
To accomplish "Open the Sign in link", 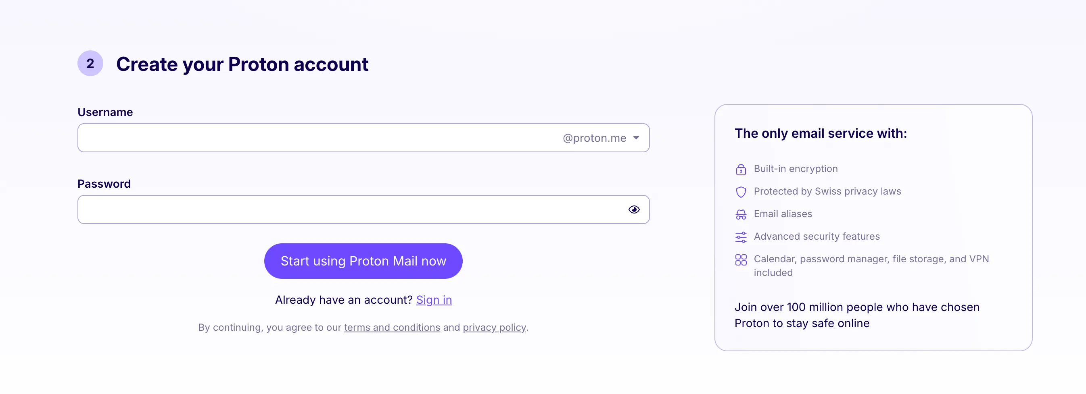I will (433, 300).
